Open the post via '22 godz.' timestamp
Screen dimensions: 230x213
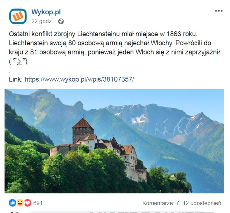pyautogui.click(x=42, y=22)
